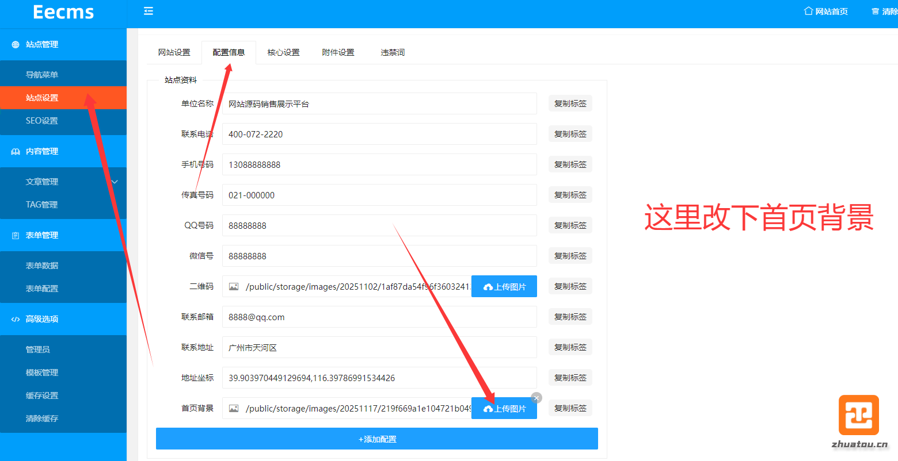Image resolution: width=898 pixels, height=461 pixels.
Task: Open the 核心设置 tab
Action: click(x=283, y=52)
